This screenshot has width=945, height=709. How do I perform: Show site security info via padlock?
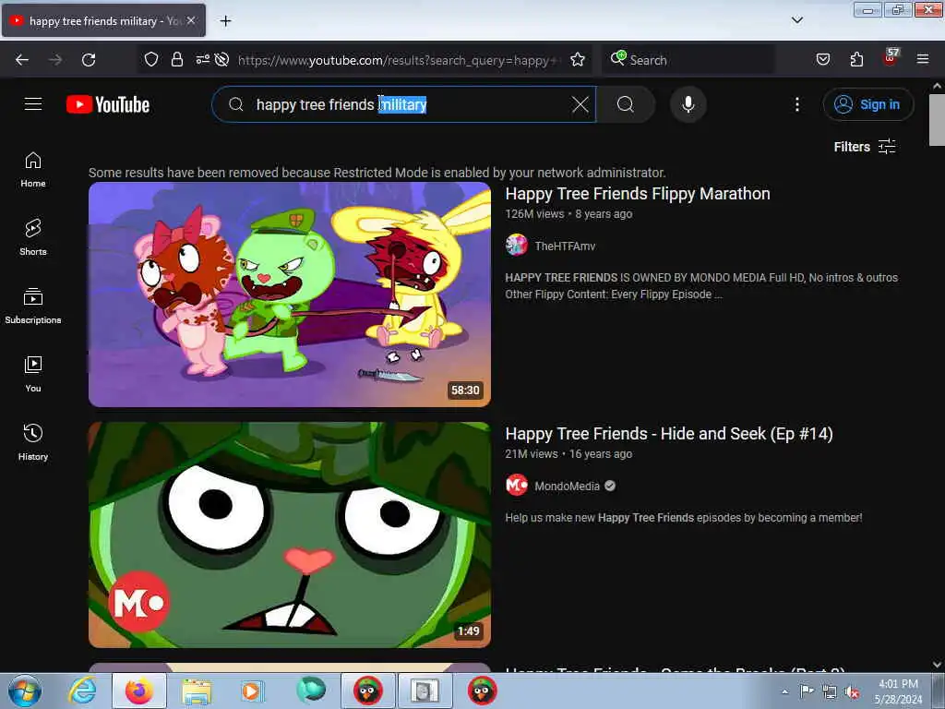[176, 59]
